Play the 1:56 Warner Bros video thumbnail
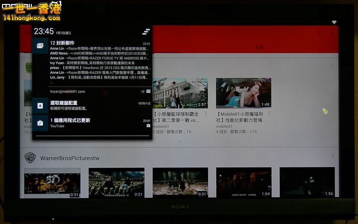358x224 pixels. point(307,181)
